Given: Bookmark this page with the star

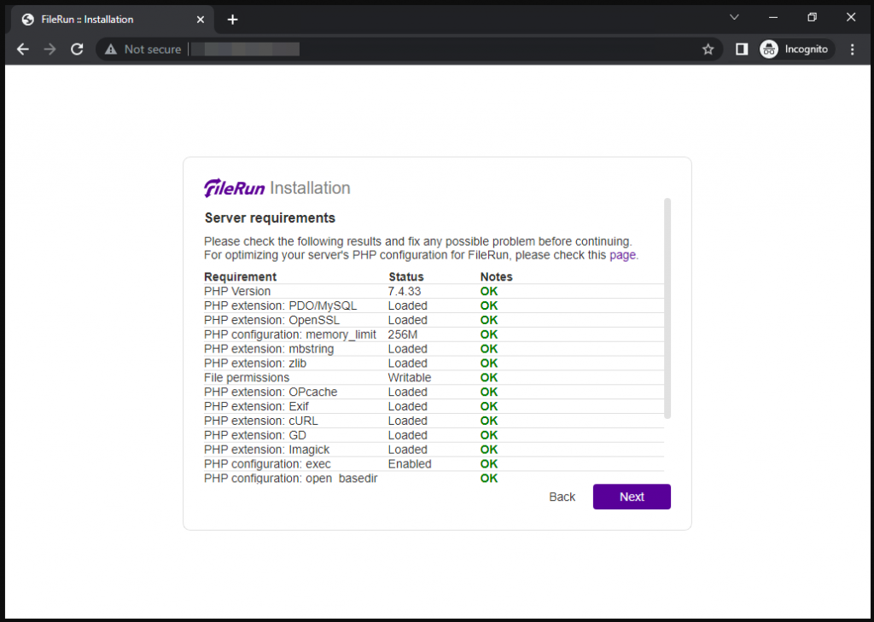Looking at the screenshot, I should pyautogui.click(x=708, y=49).
